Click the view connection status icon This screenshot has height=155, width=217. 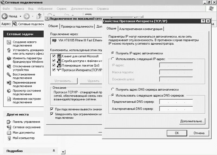click(9, 91)
